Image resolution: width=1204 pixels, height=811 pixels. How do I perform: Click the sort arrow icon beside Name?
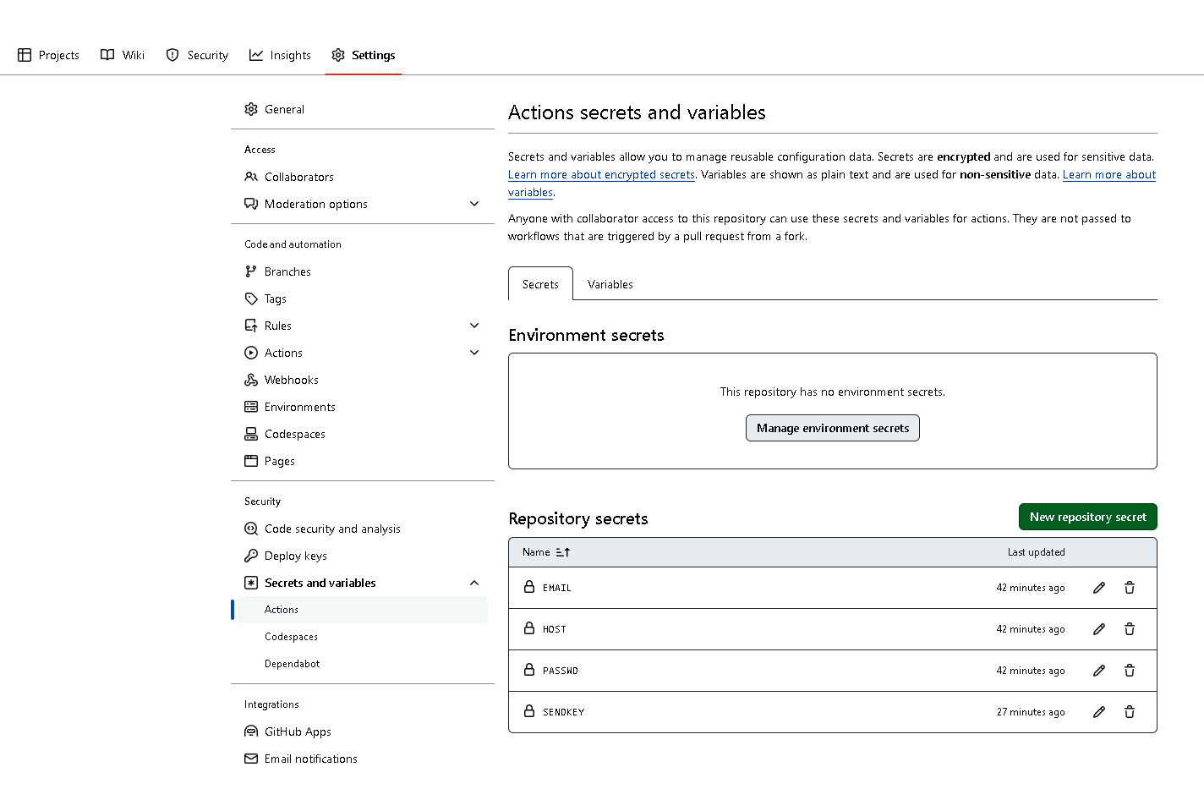tap(563, 552)
